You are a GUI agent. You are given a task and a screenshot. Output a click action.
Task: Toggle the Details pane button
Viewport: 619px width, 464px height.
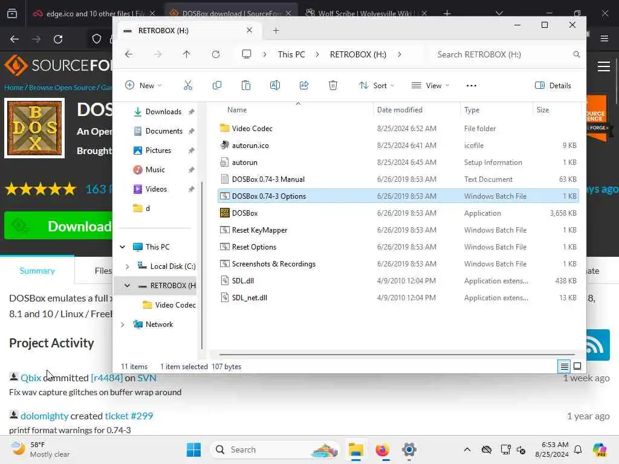point(553,85)
